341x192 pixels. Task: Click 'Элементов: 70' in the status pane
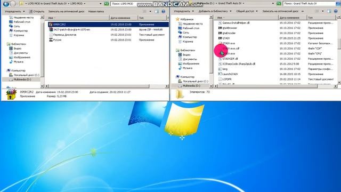[x=200, y=92]
